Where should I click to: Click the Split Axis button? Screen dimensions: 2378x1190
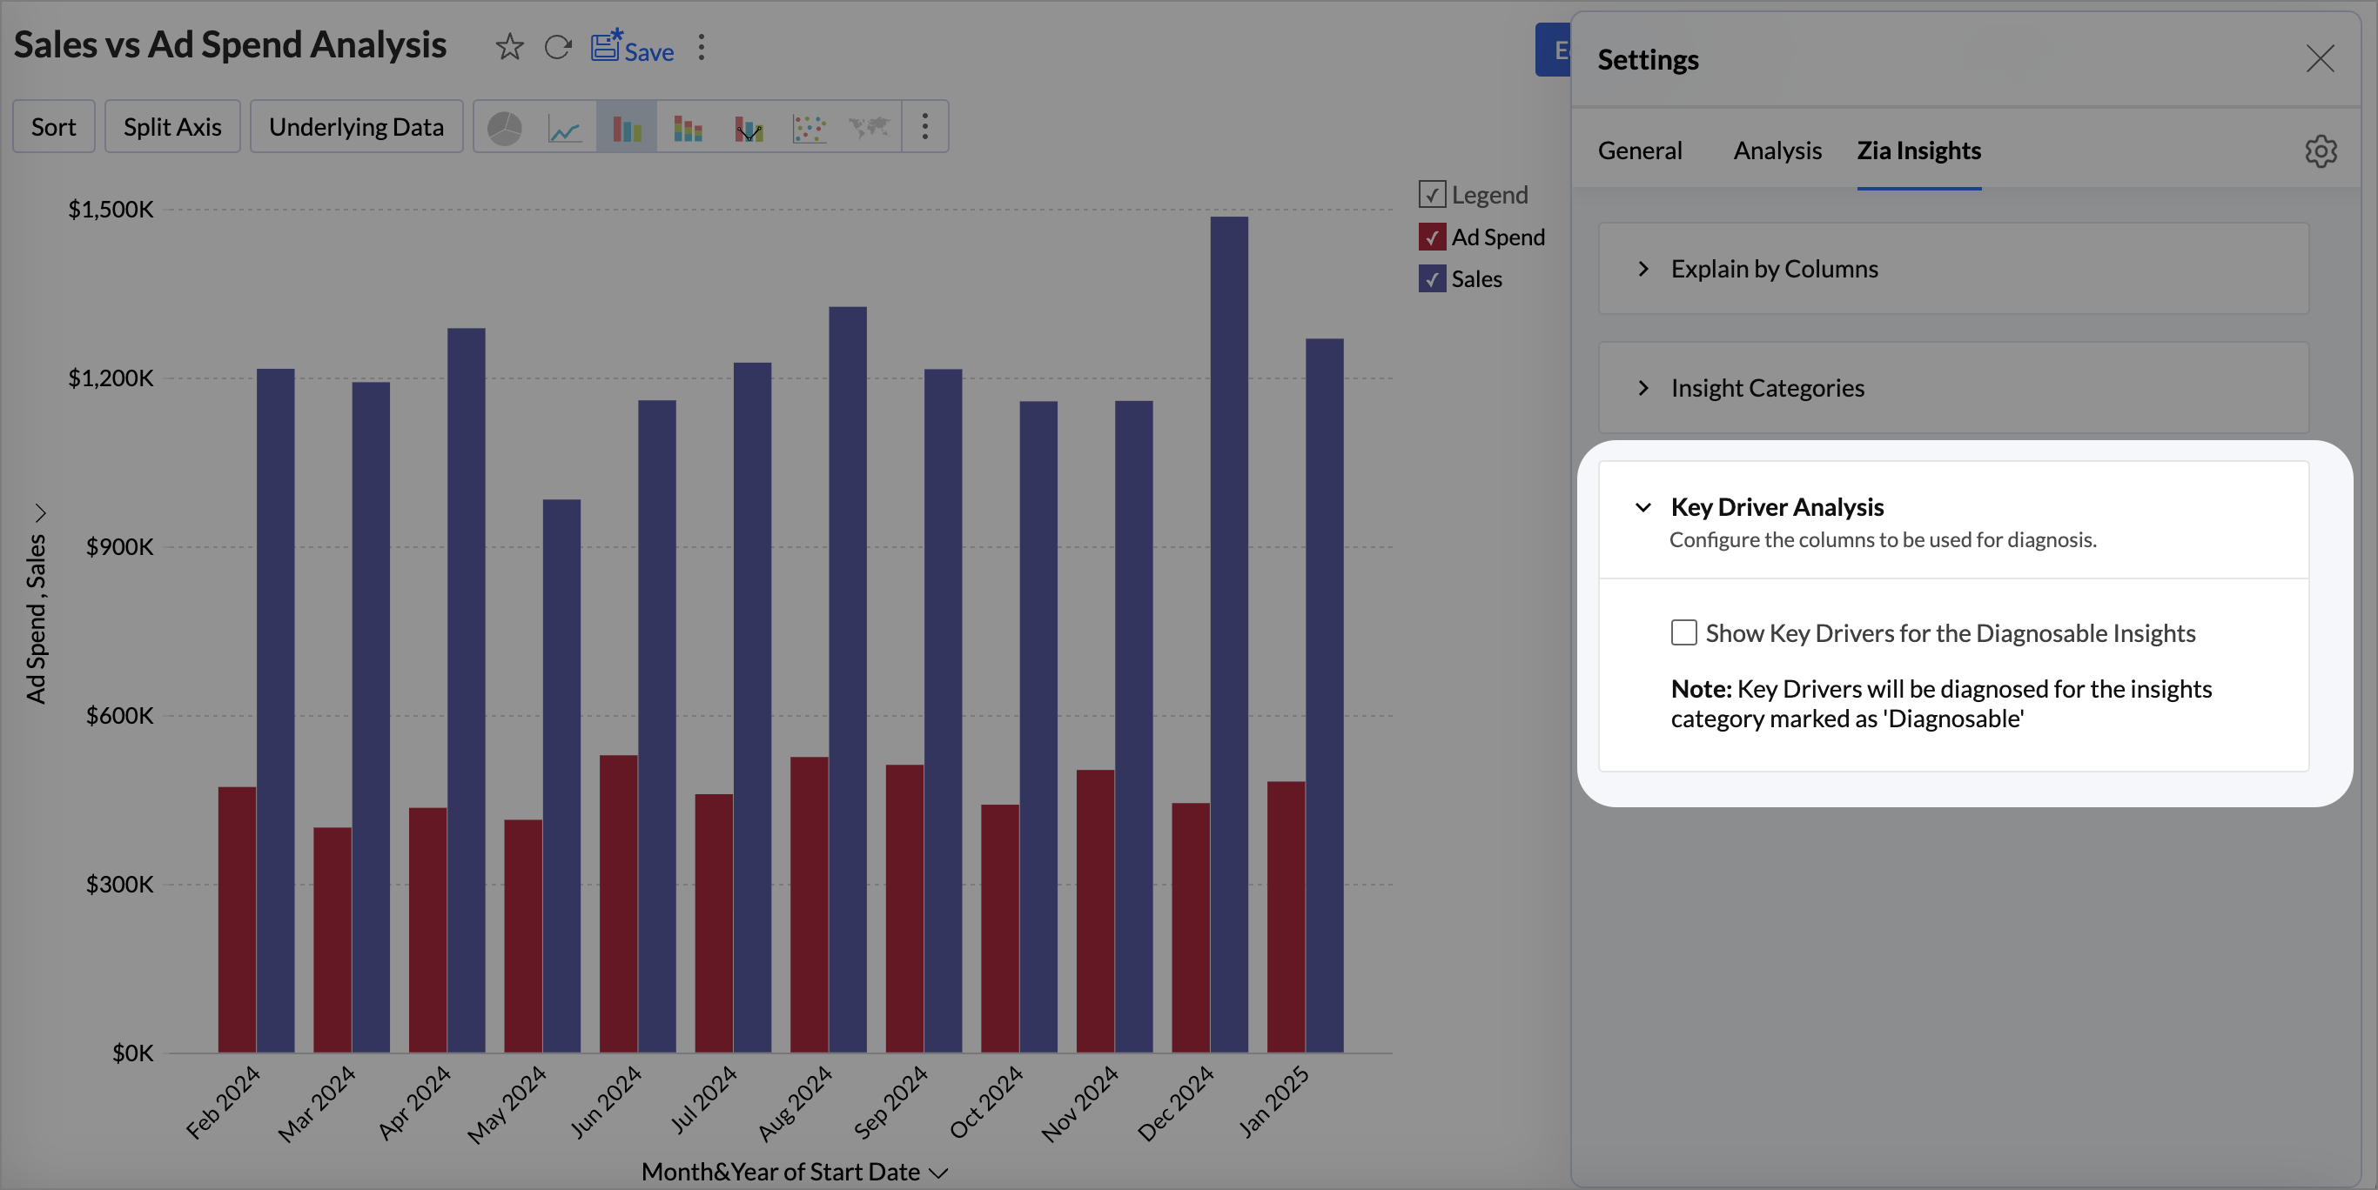click(172, 127)
